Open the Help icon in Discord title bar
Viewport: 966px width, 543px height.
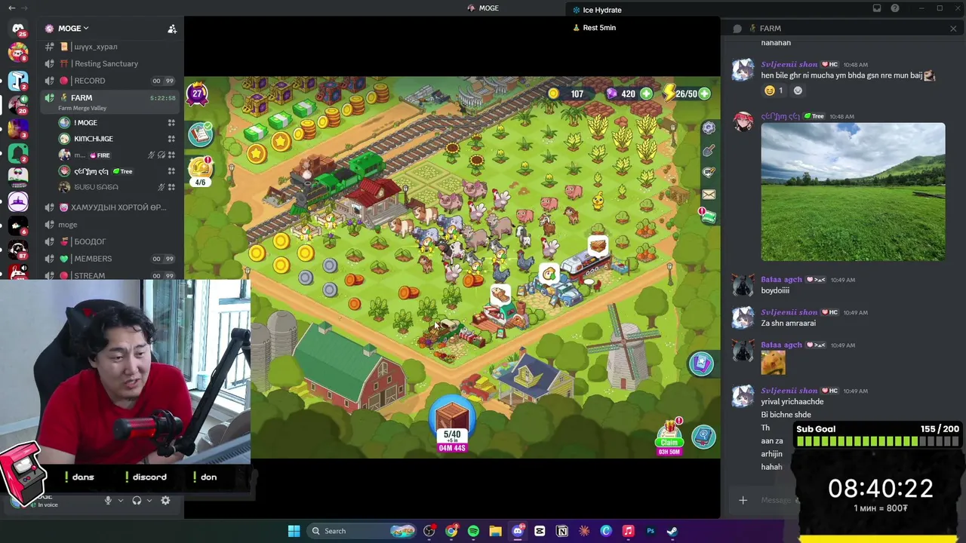point(895,8)
